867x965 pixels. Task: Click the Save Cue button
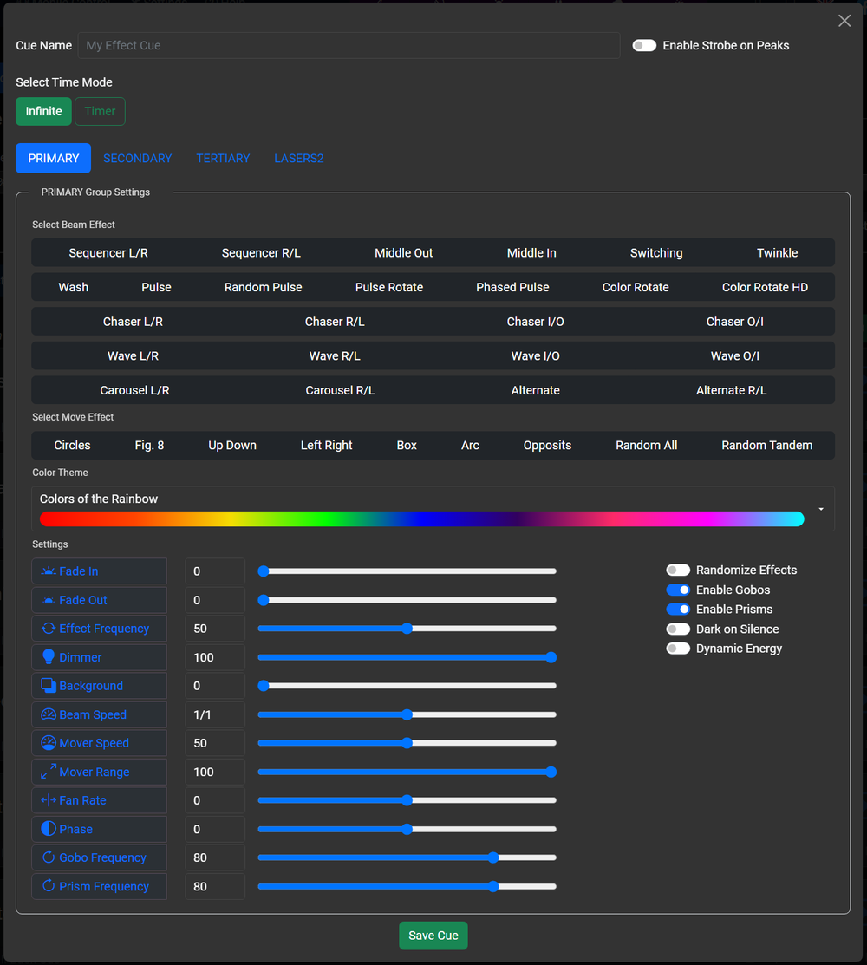point(433,936)
